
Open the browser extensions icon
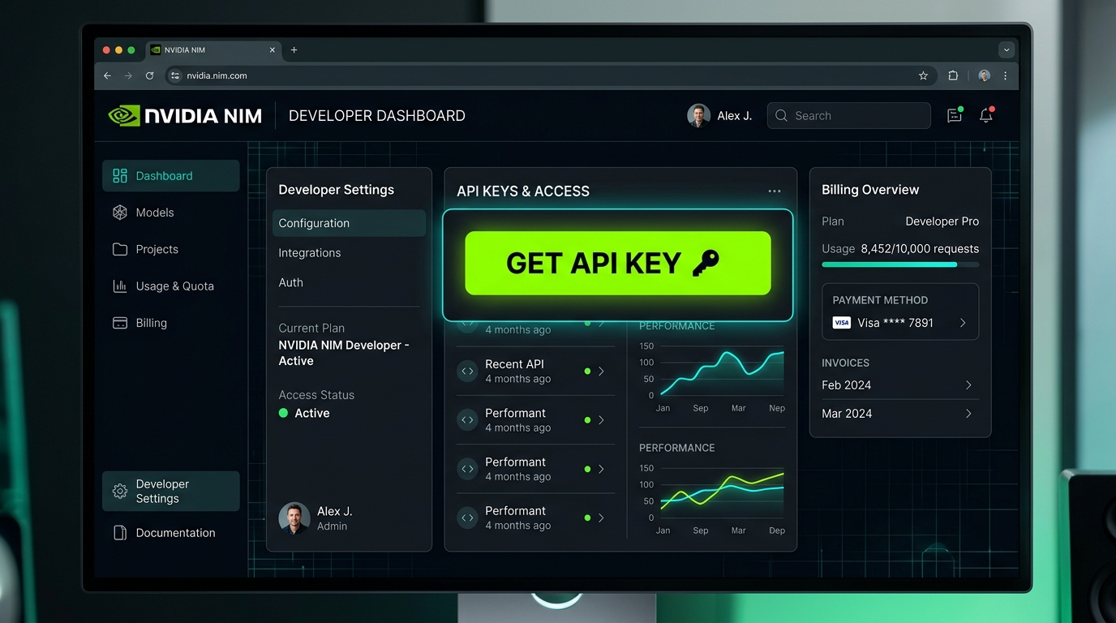(953, 75)
